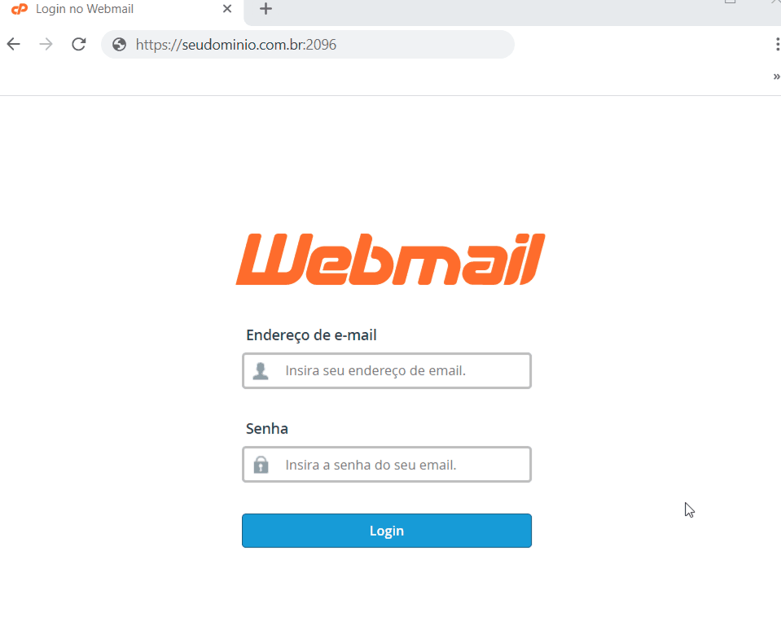
Task: Click the cPanel favicon on the tab
Action: coord(20,9)
